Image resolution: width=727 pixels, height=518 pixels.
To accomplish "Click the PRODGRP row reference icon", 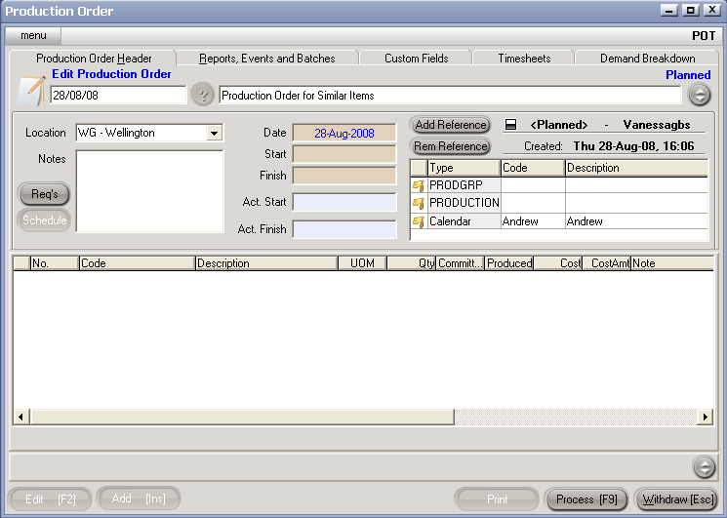I will pyautogui.click(x=419, y=185).
